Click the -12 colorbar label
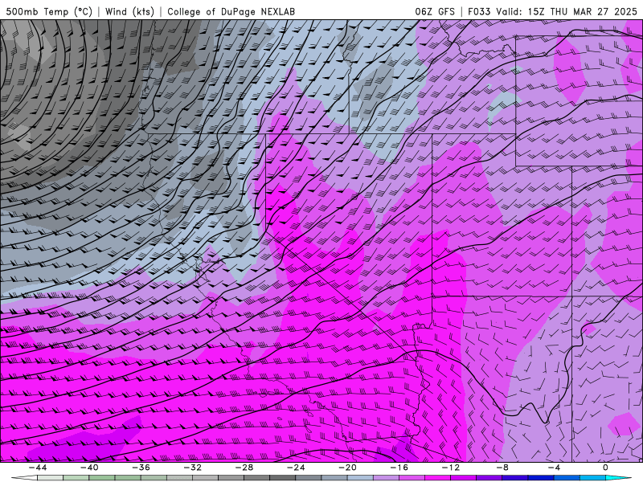Image resolution: width=643 pixels, height=482 pixels. 451,468
